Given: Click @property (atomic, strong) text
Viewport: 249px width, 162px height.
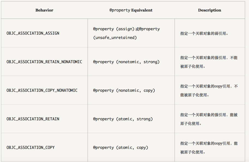Looking at the screenshot, I should click(x=123, y=119).
